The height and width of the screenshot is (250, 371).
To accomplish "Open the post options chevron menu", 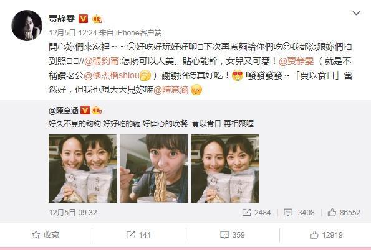I will click(x=356, y=13).
